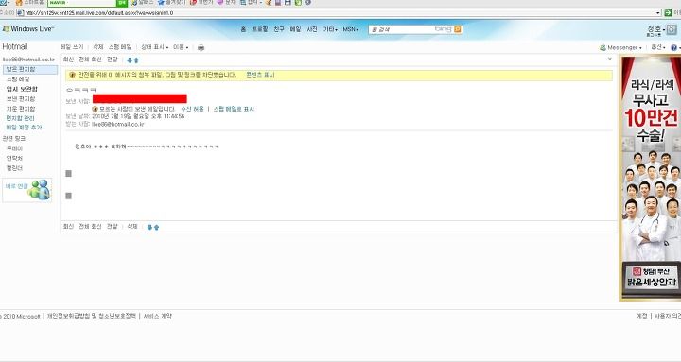Open the blue help question-mark icon

tap(673, 48)
